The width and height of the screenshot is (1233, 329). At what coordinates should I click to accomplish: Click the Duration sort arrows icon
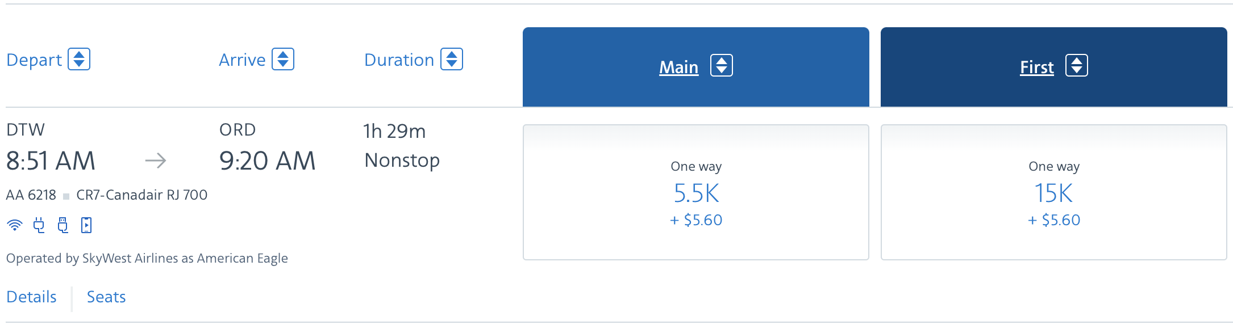click(x=452, y=59)
